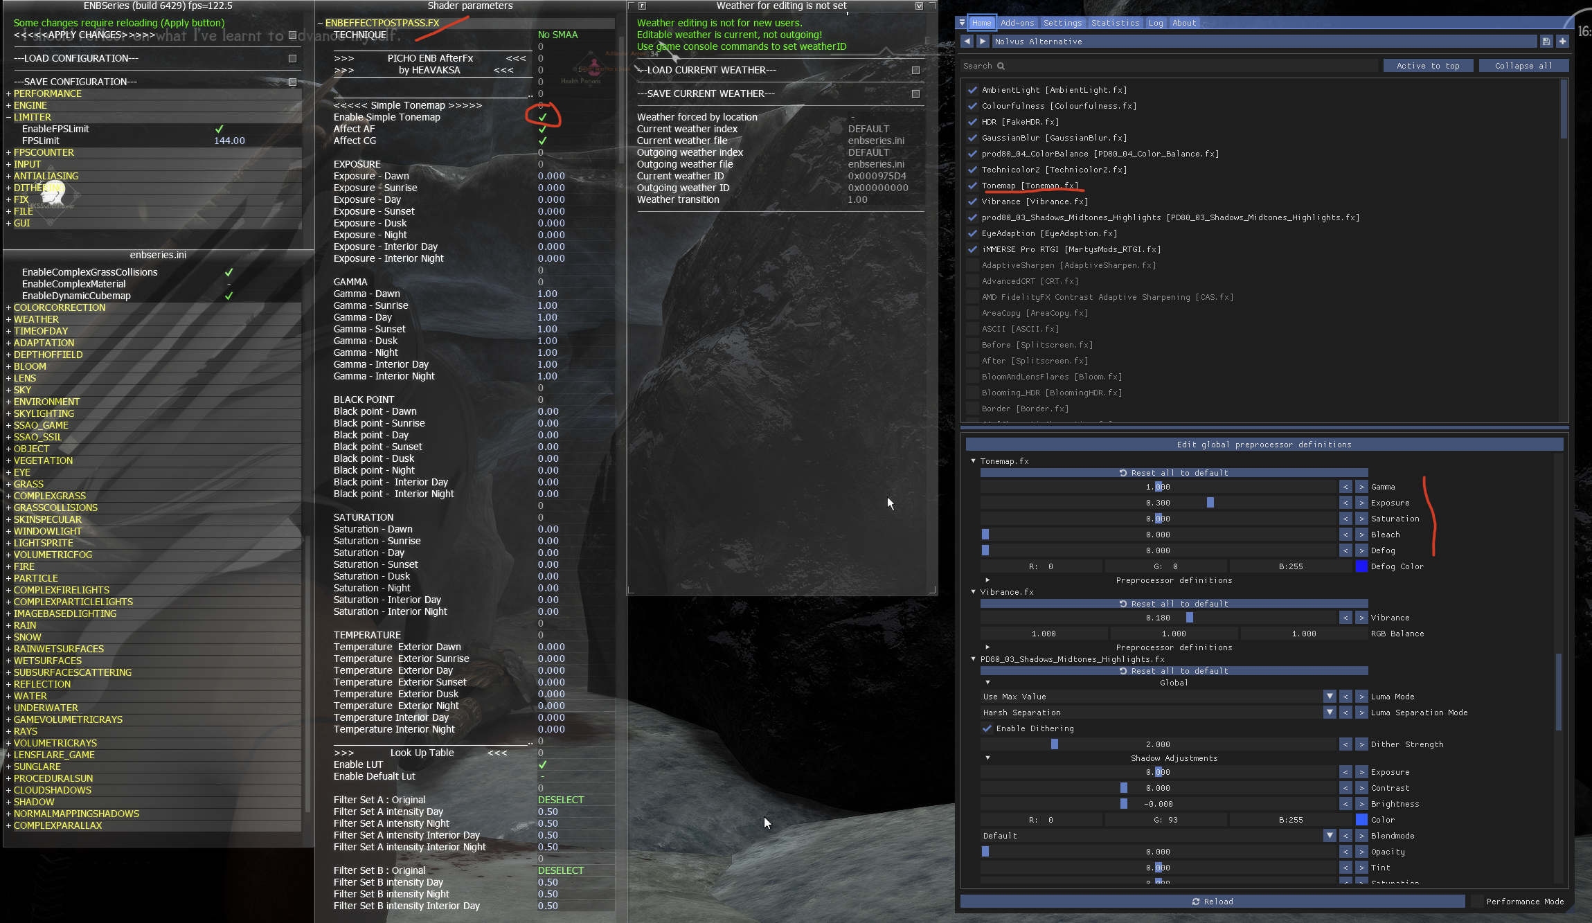This screenshot has height=923, width=1592.
Task: Toggle Enable Simple Tonemap checkmark
Action: 542,117
